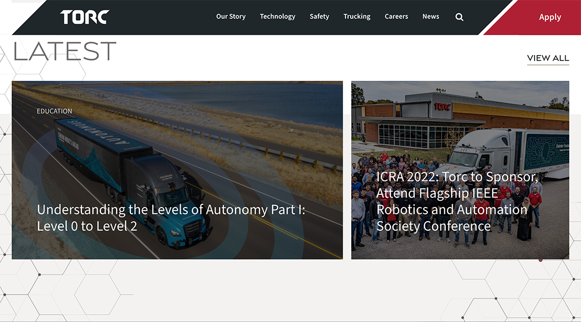The width and height of the screenshot is (581, 322).
Task: Open the Careers navigation link
Action: pos(396,17)
